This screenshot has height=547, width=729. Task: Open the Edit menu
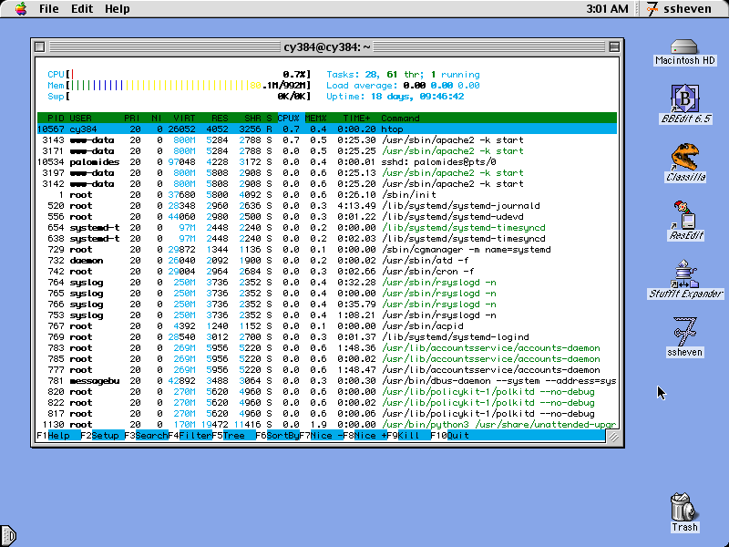point(82,9)
